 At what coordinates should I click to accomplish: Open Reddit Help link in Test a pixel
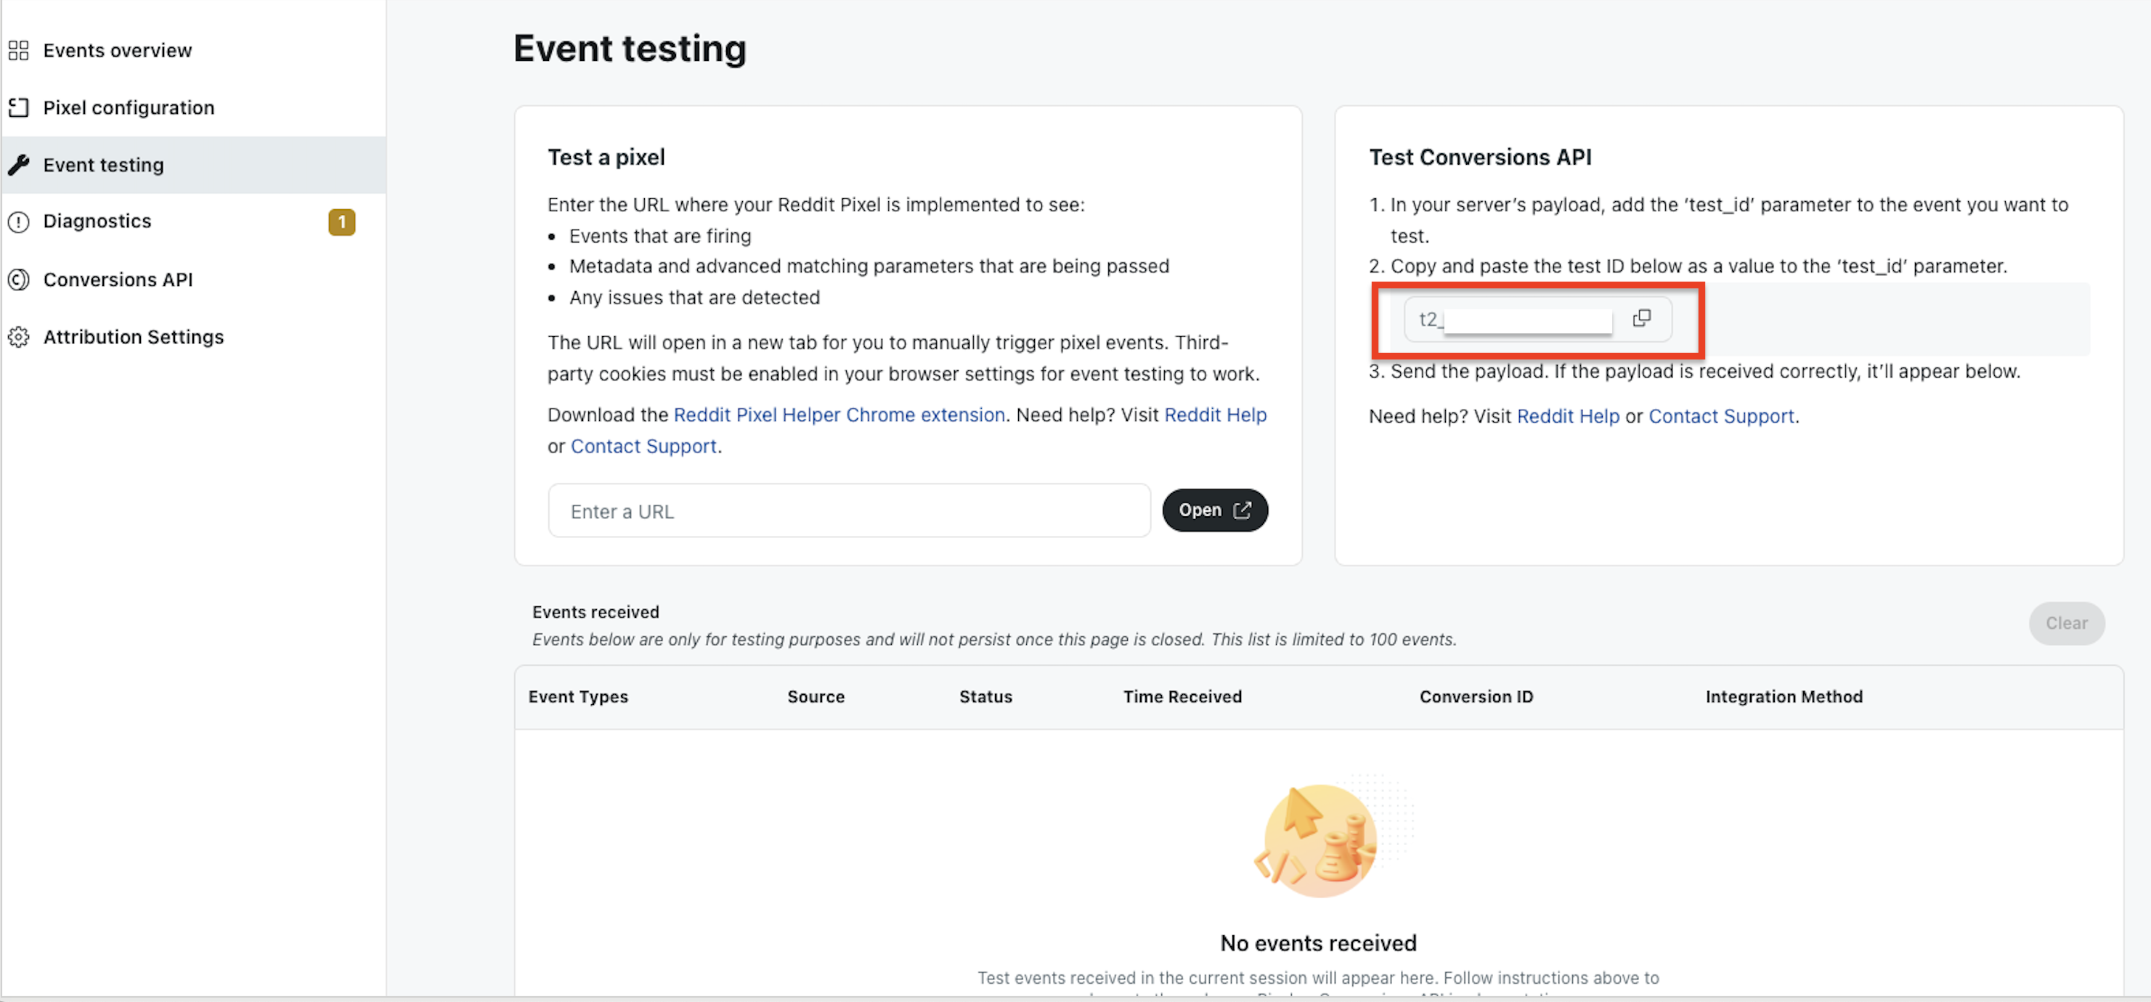(1215, 415)
